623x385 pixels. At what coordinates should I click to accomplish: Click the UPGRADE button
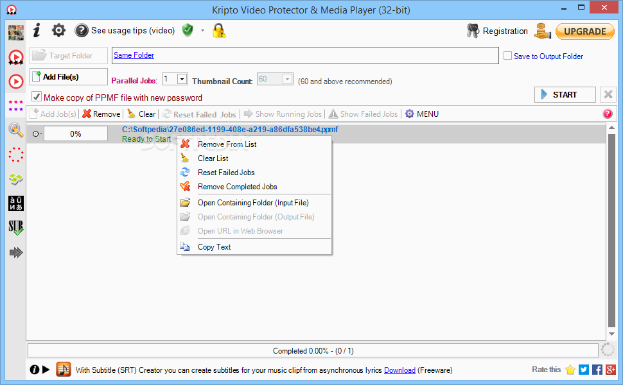[x=585, y=31]
